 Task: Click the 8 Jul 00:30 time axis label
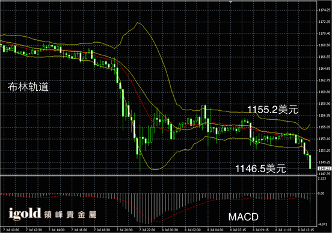170,230
